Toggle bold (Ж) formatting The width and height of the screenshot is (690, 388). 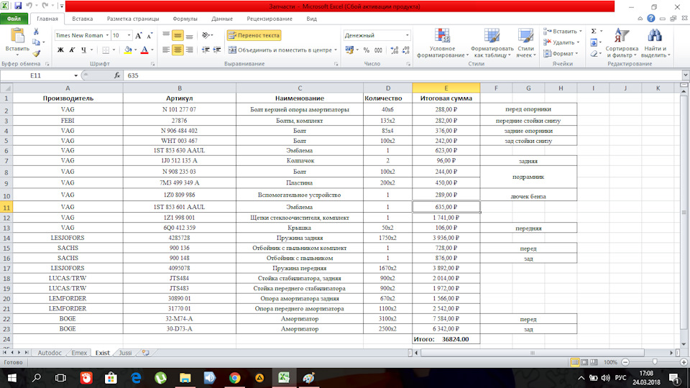tap(60, 50)
